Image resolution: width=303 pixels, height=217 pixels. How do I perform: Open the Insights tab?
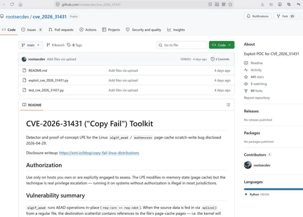coord(176,30)
